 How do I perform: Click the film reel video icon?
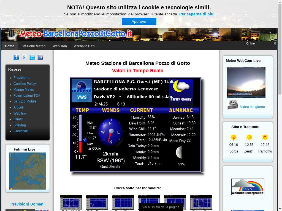pos(233,105)
